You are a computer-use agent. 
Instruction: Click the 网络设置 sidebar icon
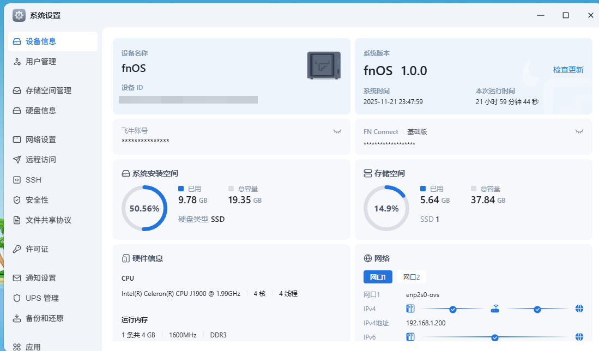[17, 140]
